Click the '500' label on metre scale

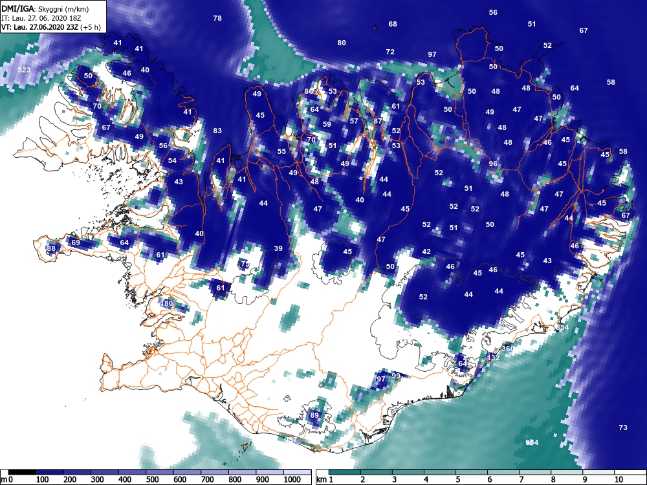point(152,479)
